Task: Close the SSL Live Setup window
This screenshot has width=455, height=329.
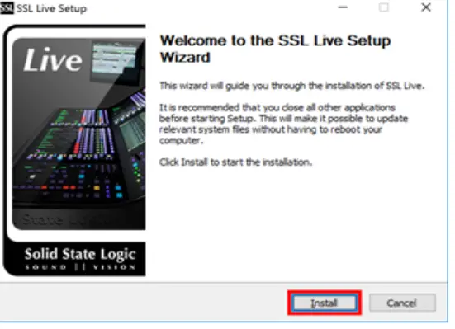Action: point(426,7)
